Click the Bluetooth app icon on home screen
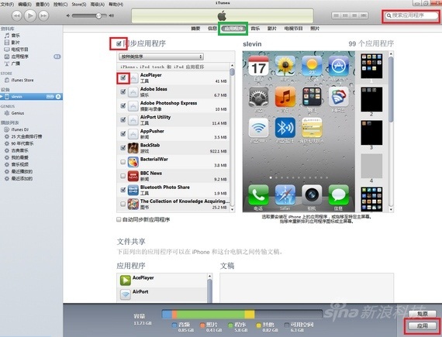 point(285,128)
